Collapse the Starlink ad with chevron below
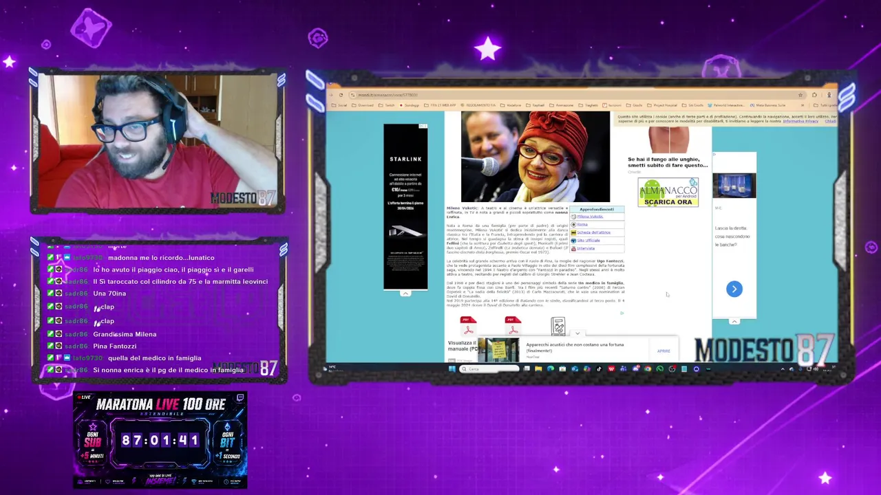881x495 pixels. (405, 293)
